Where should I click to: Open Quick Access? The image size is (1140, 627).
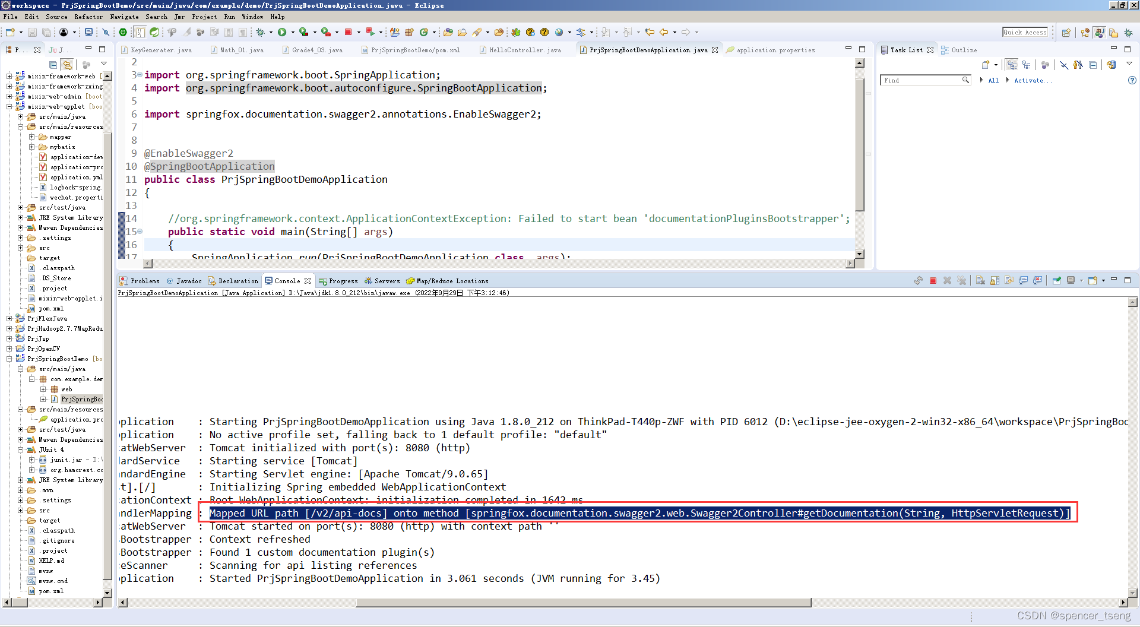point(1025,32)
